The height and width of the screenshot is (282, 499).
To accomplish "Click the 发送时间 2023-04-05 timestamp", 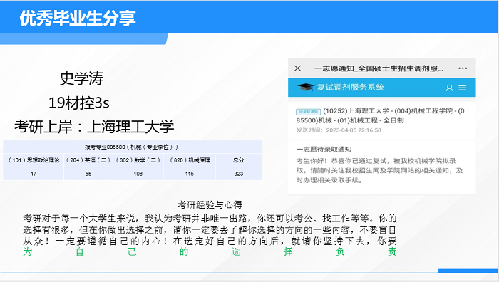I will pyautogui.click(x=339, y=130).
